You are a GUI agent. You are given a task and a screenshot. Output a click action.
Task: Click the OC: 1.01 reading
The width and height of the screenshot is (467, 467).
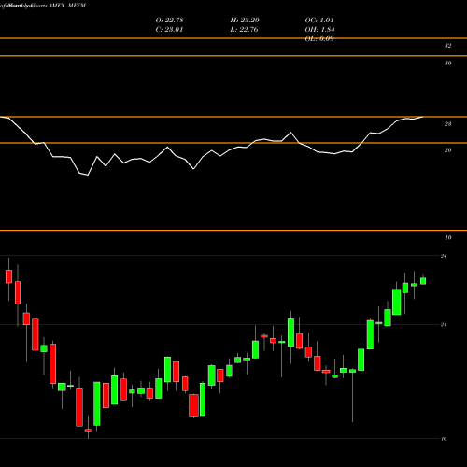click(319, 21)
